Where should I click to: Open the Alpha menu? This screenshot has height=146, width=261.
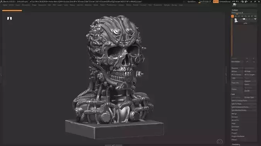pos(5,5)
